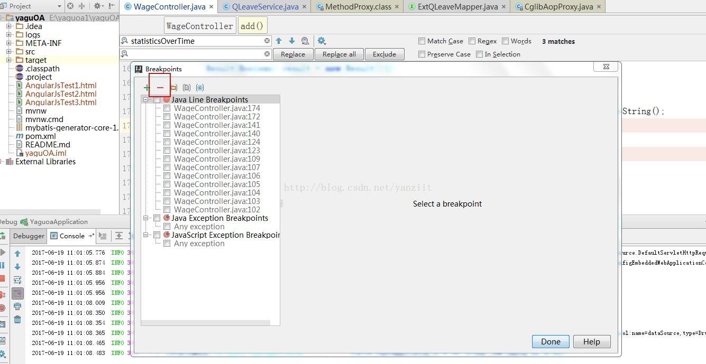Expand the META-INF folder
This screenshot has height=364, width=706.
9,43
